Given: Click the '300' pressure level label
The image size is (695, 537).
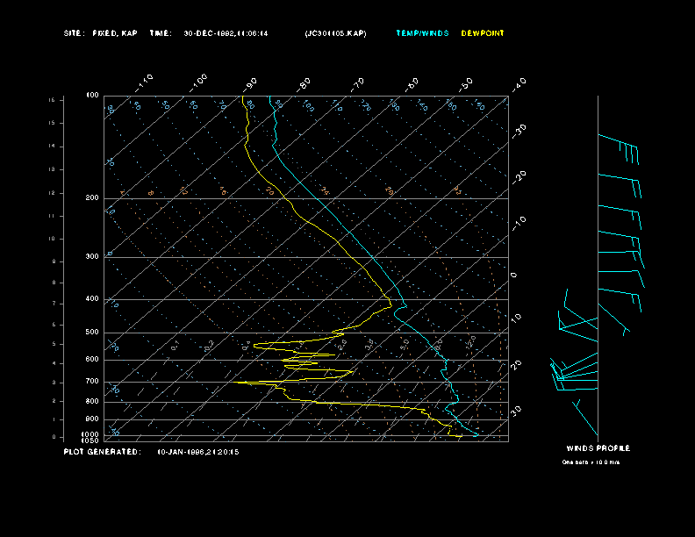Looking at the screenshot, I should pos(92,256).
